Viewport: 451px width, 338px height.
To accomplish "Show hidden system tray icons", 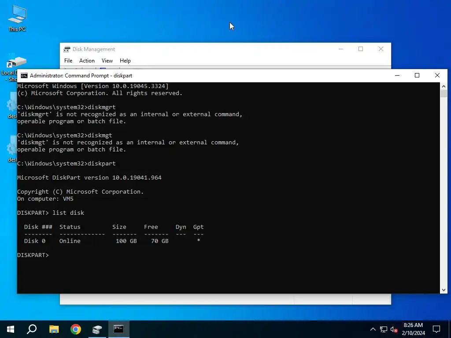I will [x=373, y=329].
